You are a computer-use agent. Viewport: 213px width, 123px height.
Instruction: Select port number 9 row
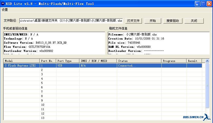coord(103,100)
